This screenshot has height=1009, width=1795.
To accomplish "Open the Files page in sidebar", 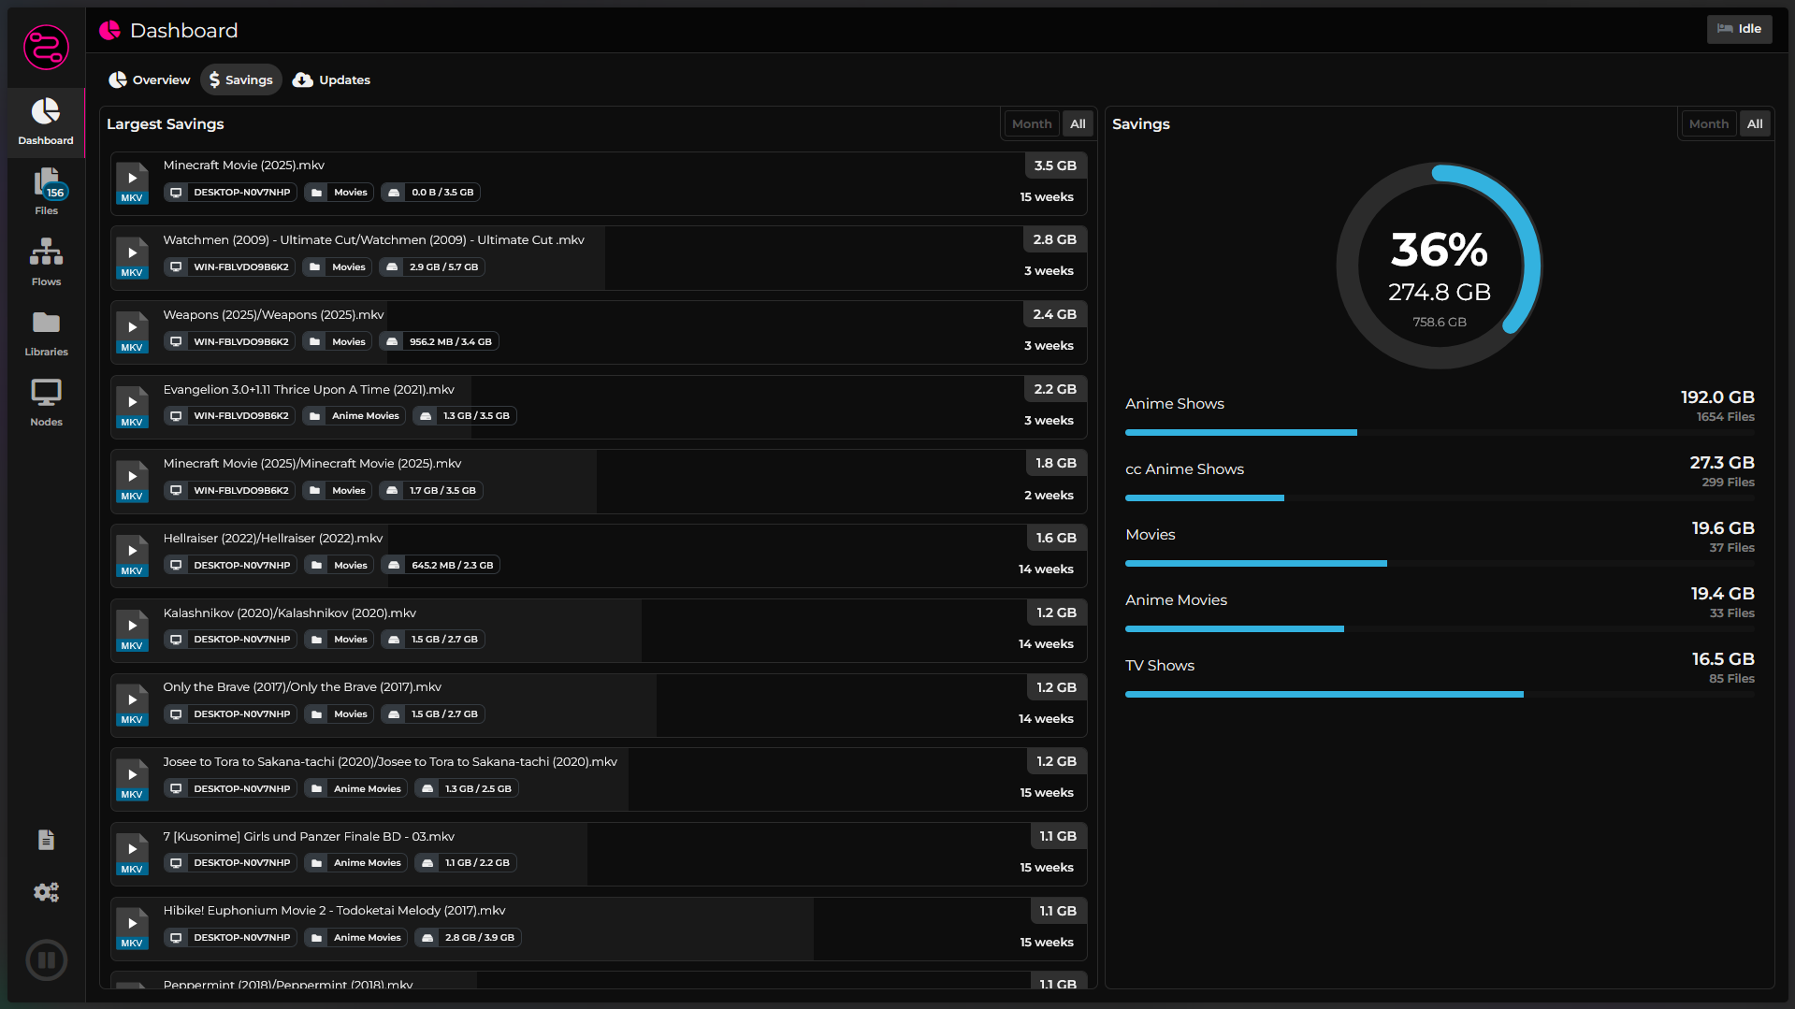I will point(46,192).
